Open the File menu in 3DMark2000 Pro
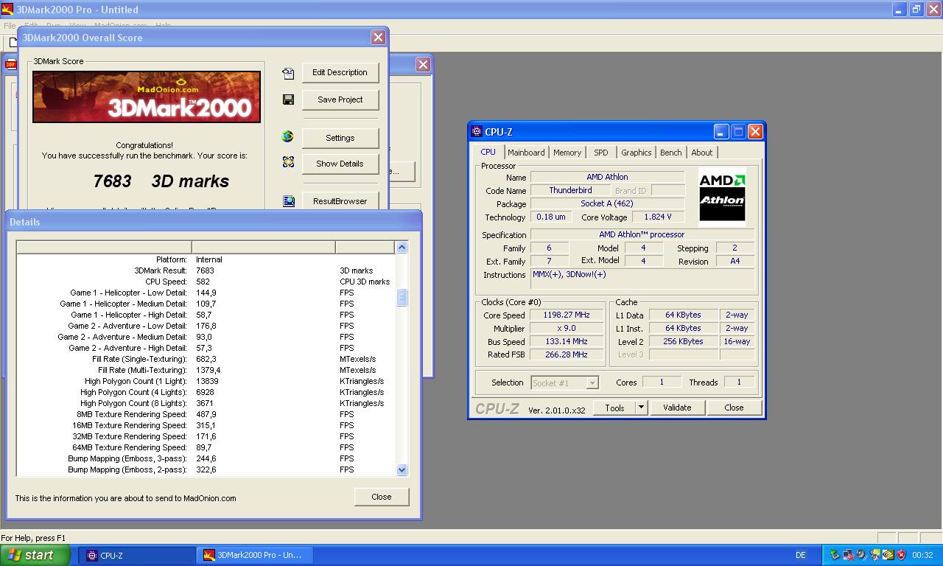 click(x=10, y=25)
